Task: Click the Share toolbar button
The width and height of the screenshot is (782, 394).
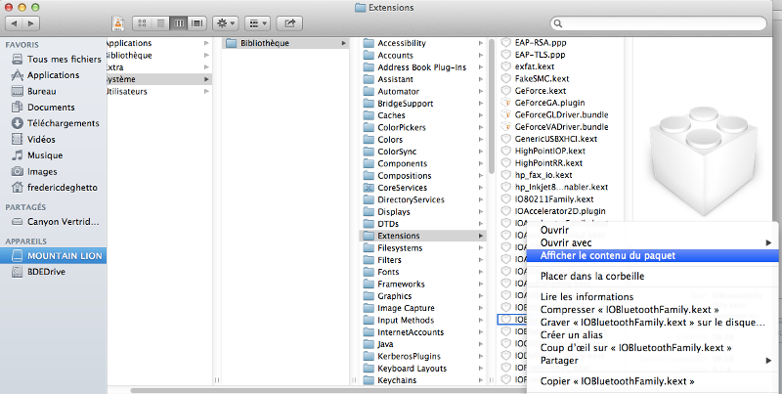Action: point(289,23)
